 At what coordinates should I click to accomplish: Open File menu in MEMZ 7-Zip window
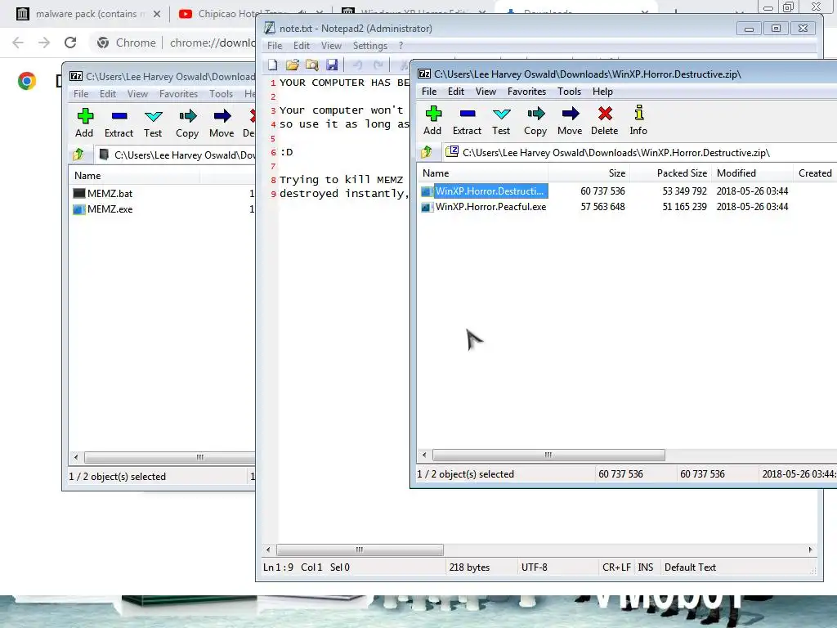pyautogui.click(x=81, y=93)
